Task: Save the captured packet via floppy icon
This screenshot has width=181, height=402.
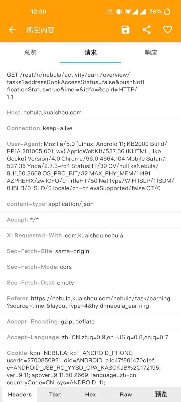Action: point(125,30)
